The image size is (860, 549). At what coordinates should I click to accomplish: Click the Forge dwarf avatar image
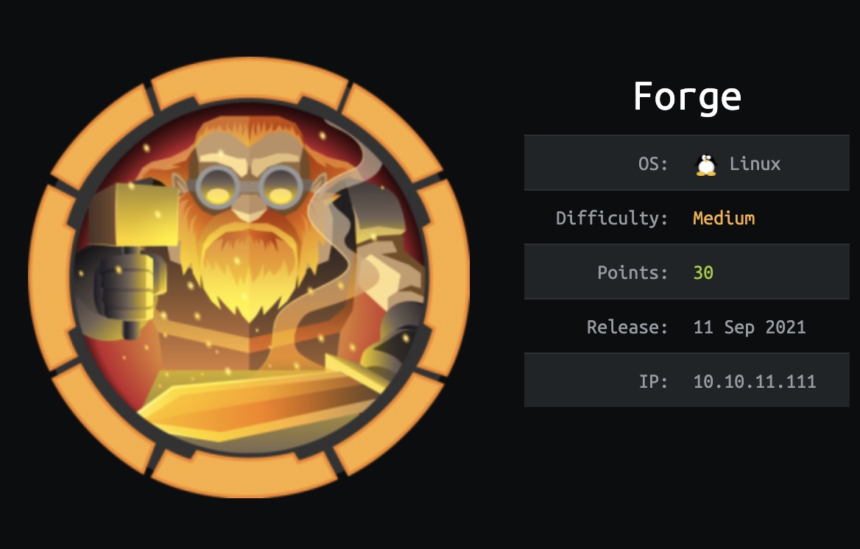249,277
